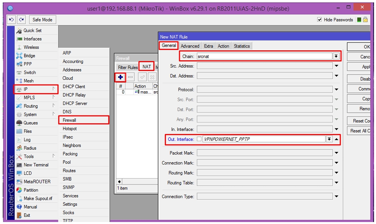Toggle the Out. Interface negate checkbox
Image resolution: width=376 pixels, height=224 pixels.
[x=199, y=139]
